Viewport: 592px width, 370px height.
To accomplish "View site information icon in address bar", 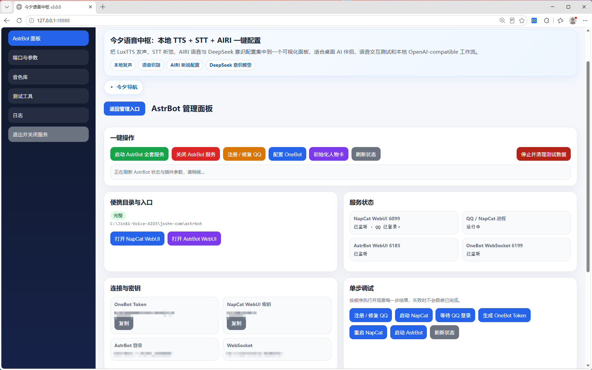I will (x=32, y=21).
